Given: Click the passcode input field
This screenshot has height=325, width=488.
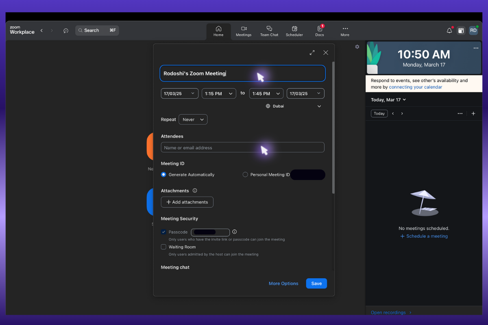Looking at the screenshot, I should 210,232.
